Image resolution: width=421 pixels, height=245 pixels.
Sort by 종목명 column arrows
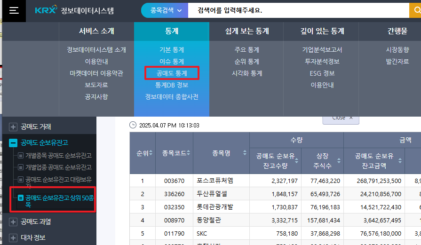tap(245, 153)
